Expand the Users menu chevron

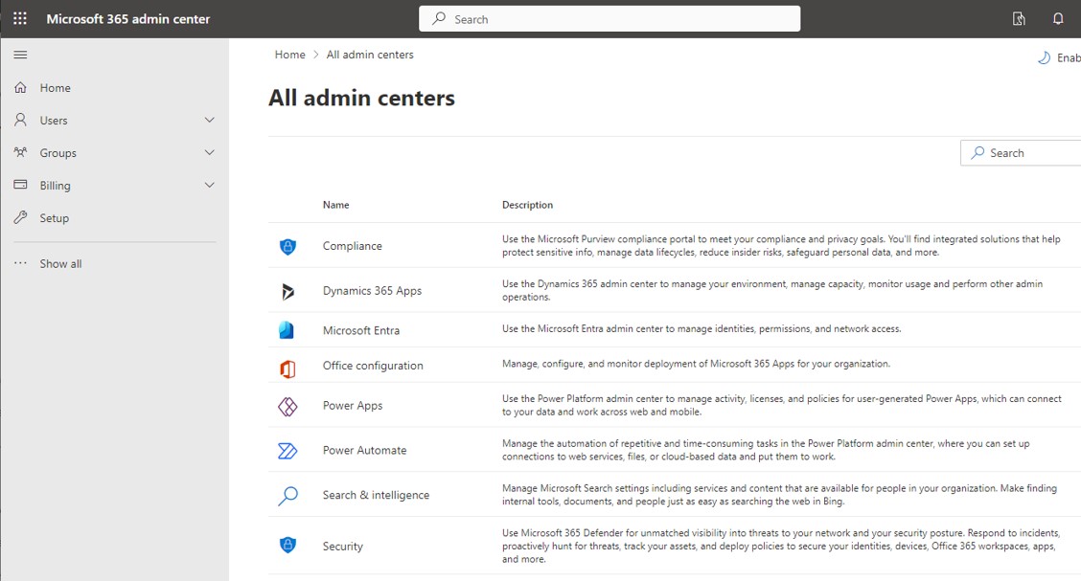tap(210, 120)
